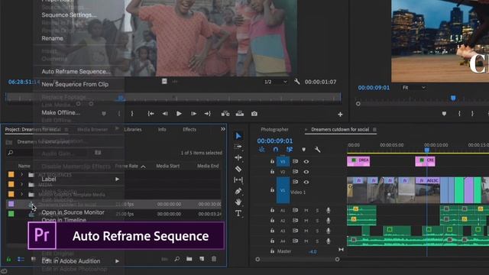Screen dimensions: 489x275
Task: Play the clip in Source monitor
Action: pos(179,114)
